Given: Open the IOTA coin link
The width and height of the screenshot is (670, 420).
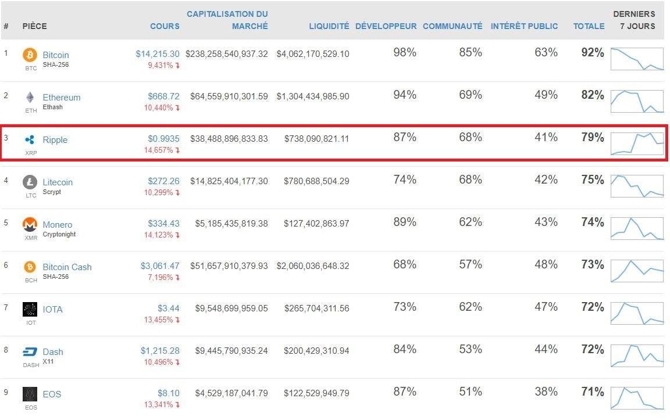Looking at the screenshot, I should pos(52,309).
